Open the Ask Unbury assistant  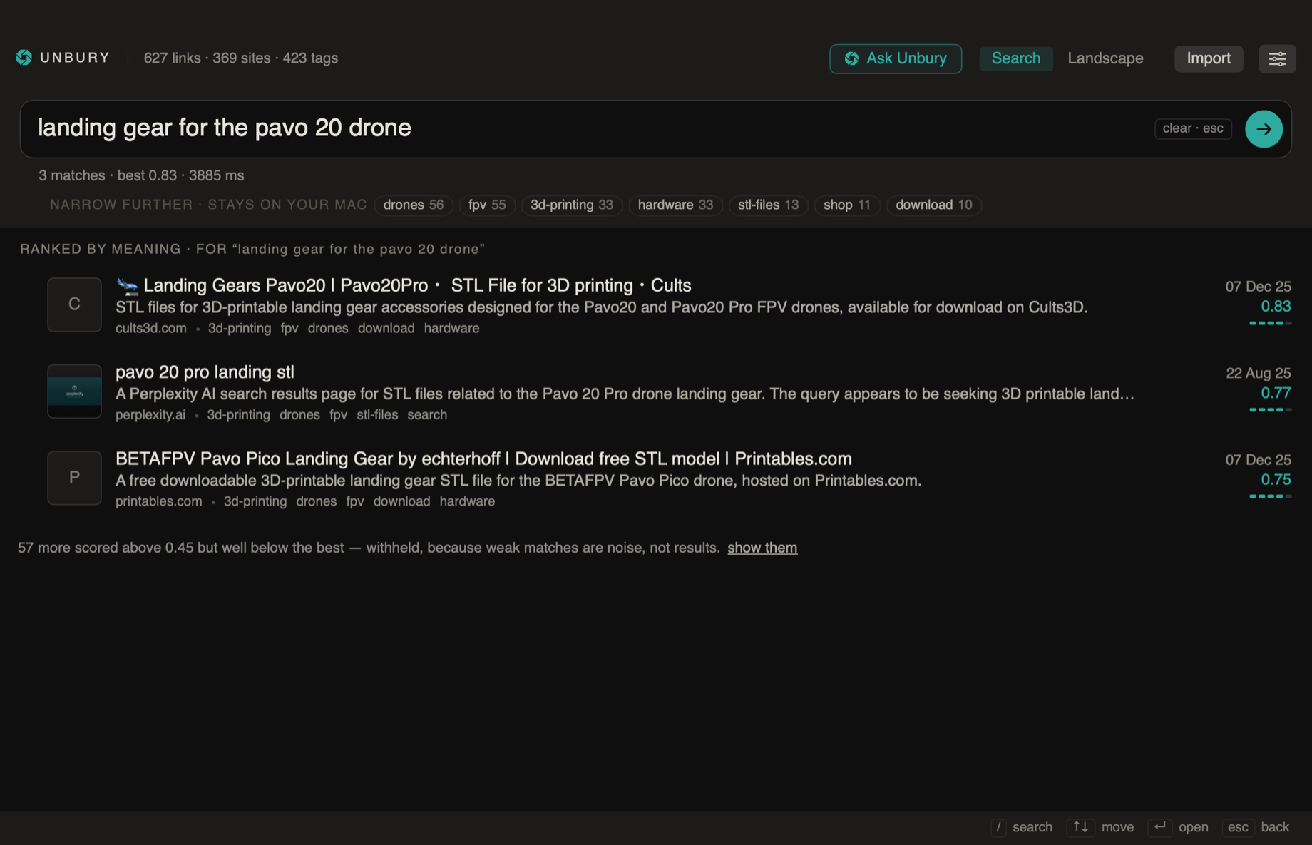pyautogui.click(x=896, y=58)
